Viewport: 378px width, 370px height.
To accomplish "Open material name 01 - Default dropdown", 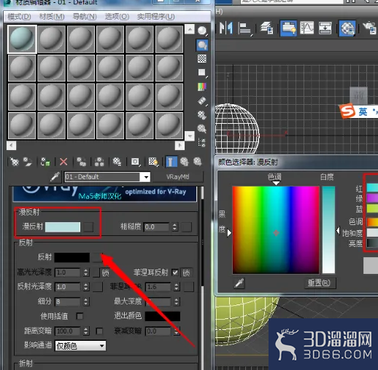I will tap(146, 177).
